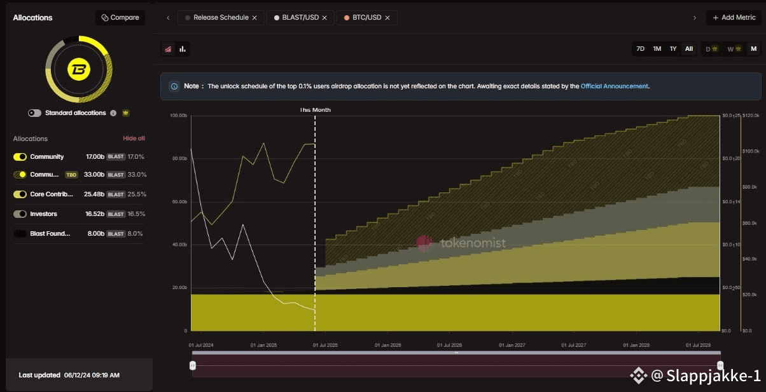
Task: Toggle the Community TBD 33.0% allocation switch
Action: point(20,174)
